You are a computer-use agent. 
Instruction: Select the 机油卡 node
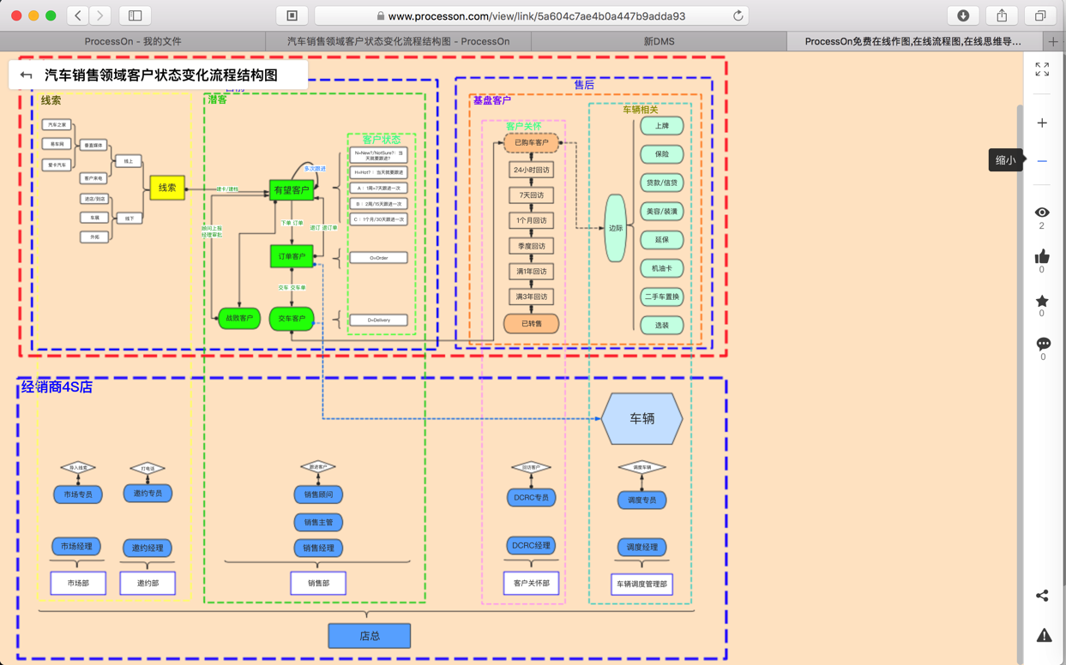point(662,268)
